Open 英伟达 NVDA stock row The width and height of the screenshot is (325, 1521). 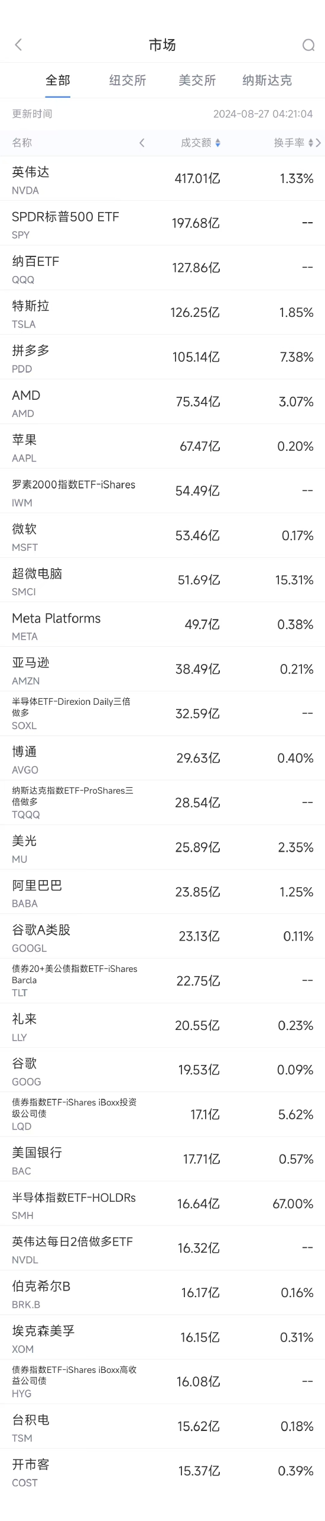[162, 179]
